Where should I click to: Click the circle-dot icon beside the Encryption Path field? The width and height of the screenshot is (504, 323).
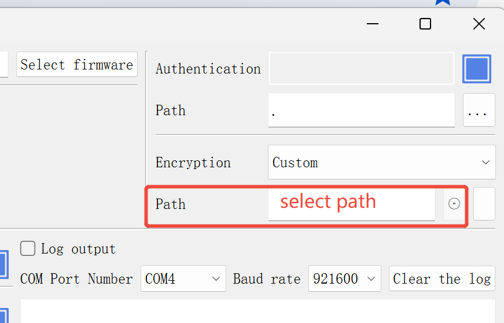click(x=454, y=204)
